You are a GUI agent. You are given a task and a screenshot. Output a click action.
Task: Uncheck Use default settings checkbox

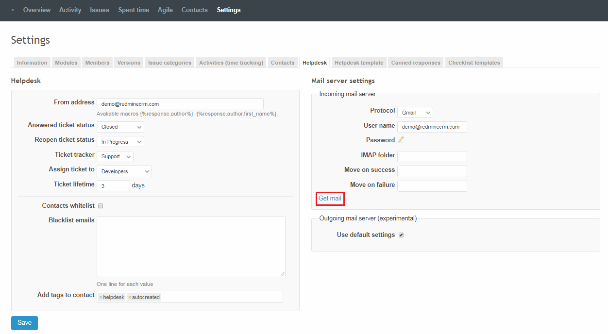(401, 235)
